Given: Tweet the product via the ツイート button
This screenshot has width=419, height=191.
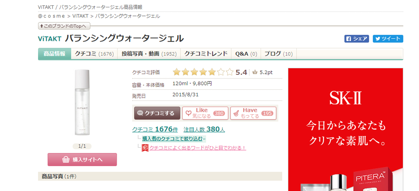Looking at the screenshot, I should 388,39.
